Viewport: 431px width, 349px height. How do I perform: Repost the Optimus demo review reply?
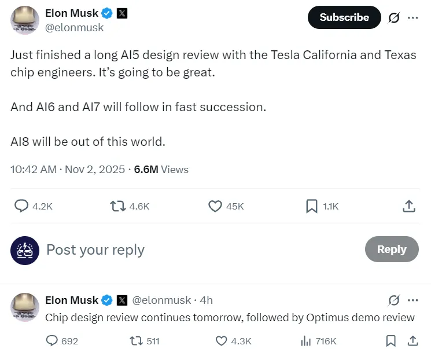tap(138, 341)
